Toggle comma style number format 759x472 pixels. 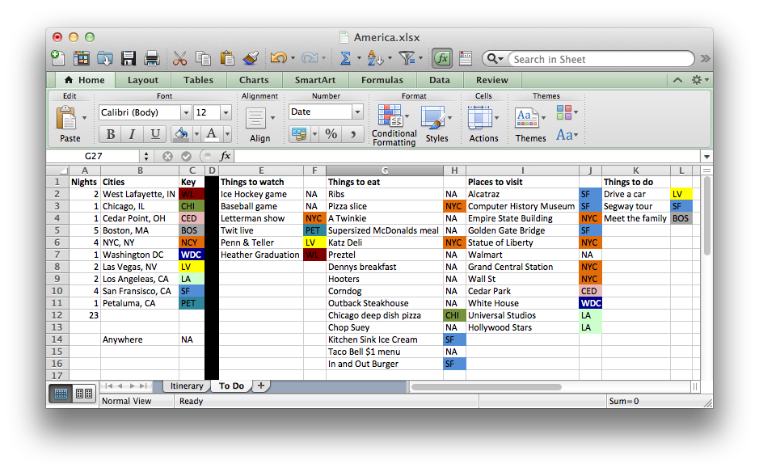pyautogui.click(x=353, y=133)
